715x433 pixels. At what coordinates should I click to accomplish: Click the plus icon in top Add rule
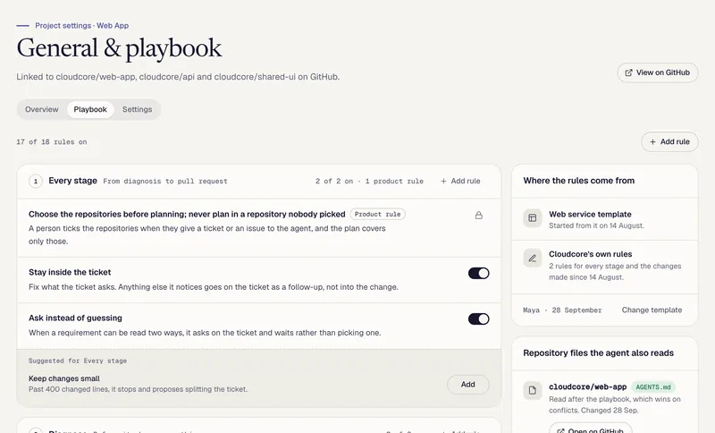(652, 142)
